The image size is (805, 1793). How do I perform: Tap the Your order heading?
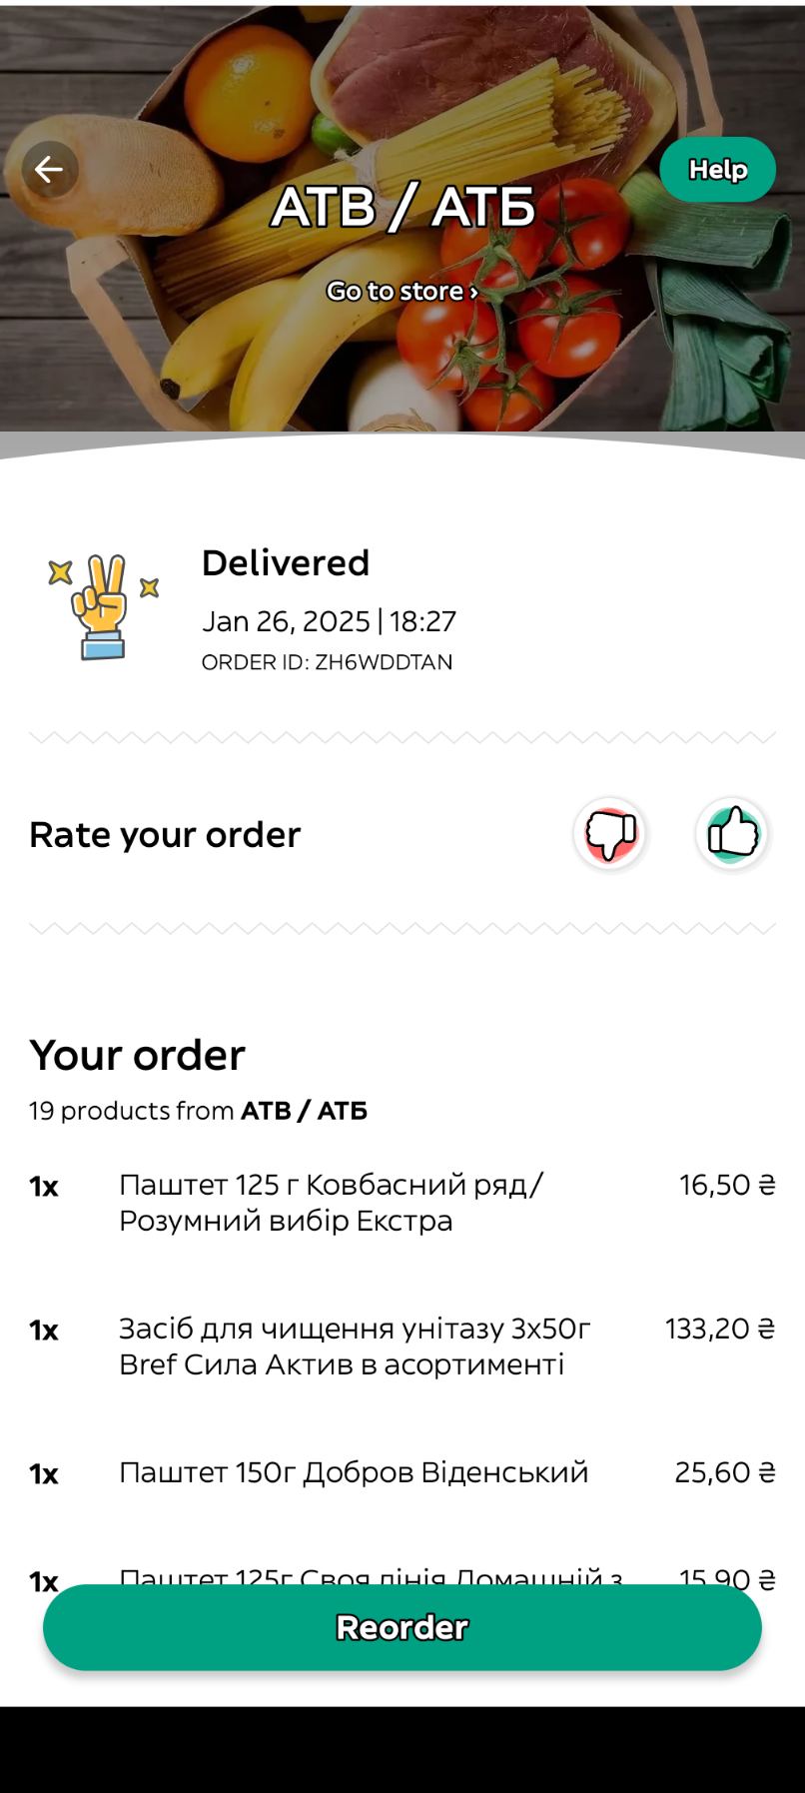pyautogui.click(x=138, y=1055)
